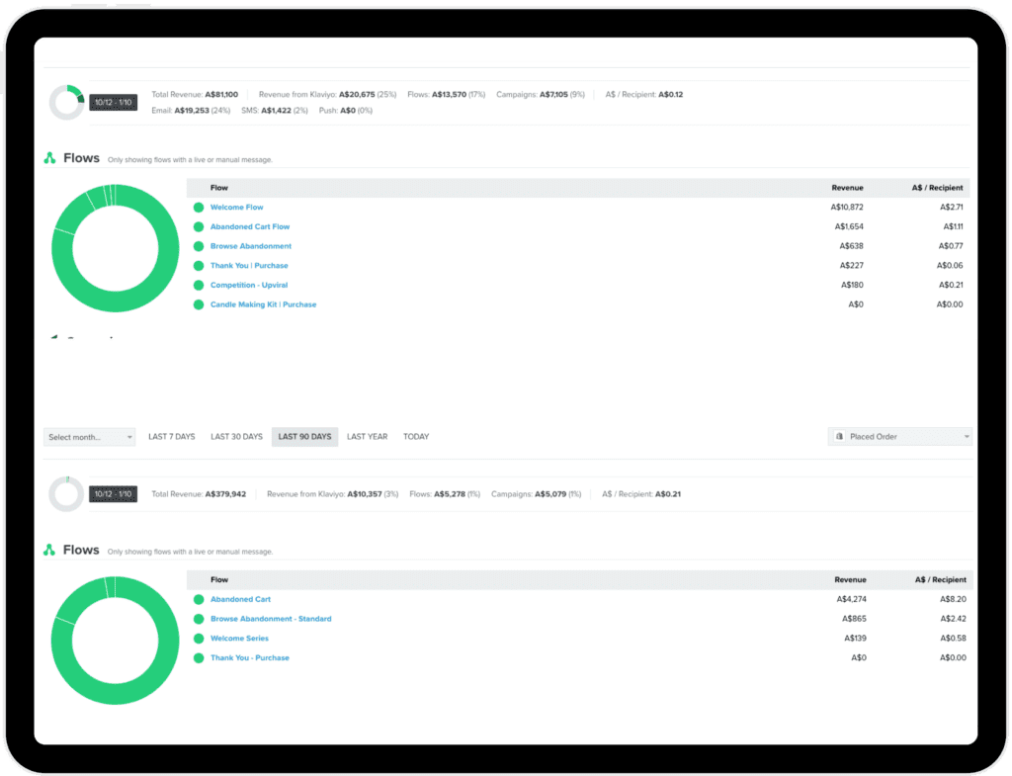
Task: Expand the Placed Order metric dropdown
Action: point(899,437)
